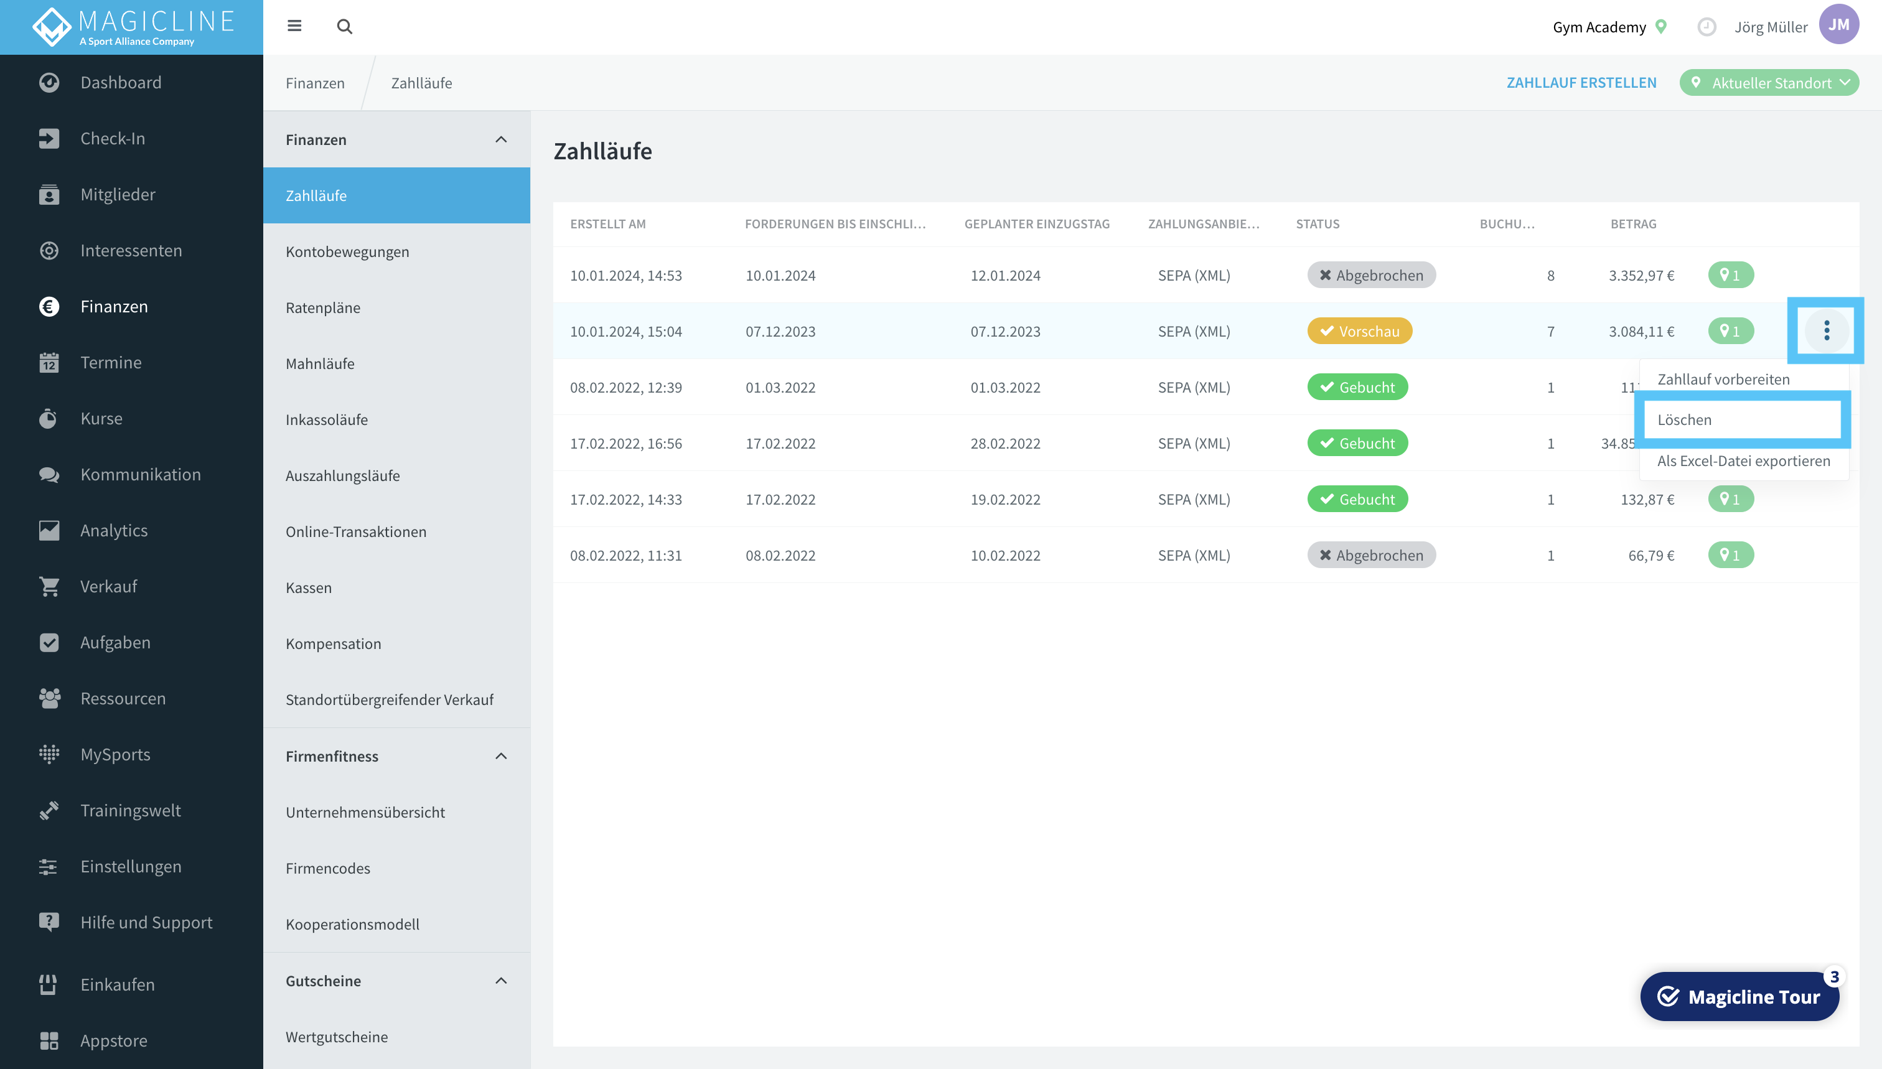Click the search magnifier icon

coord(344,26)
